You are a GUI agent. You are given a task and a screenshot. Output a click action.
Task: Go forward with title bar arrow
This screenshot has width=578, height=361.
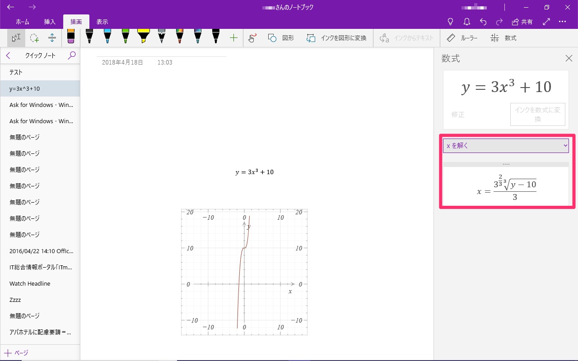(x=32, y=7)
